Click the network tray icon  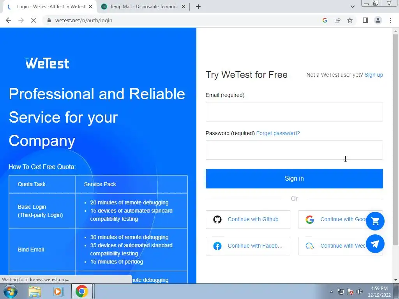coord(341,292)
